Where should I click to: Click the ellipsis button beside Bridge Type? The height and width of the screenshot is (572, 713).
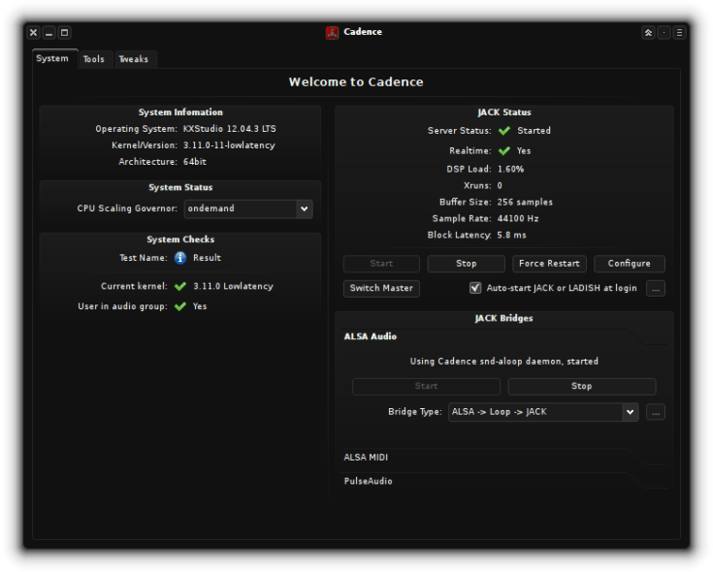[x=656, y=412]
